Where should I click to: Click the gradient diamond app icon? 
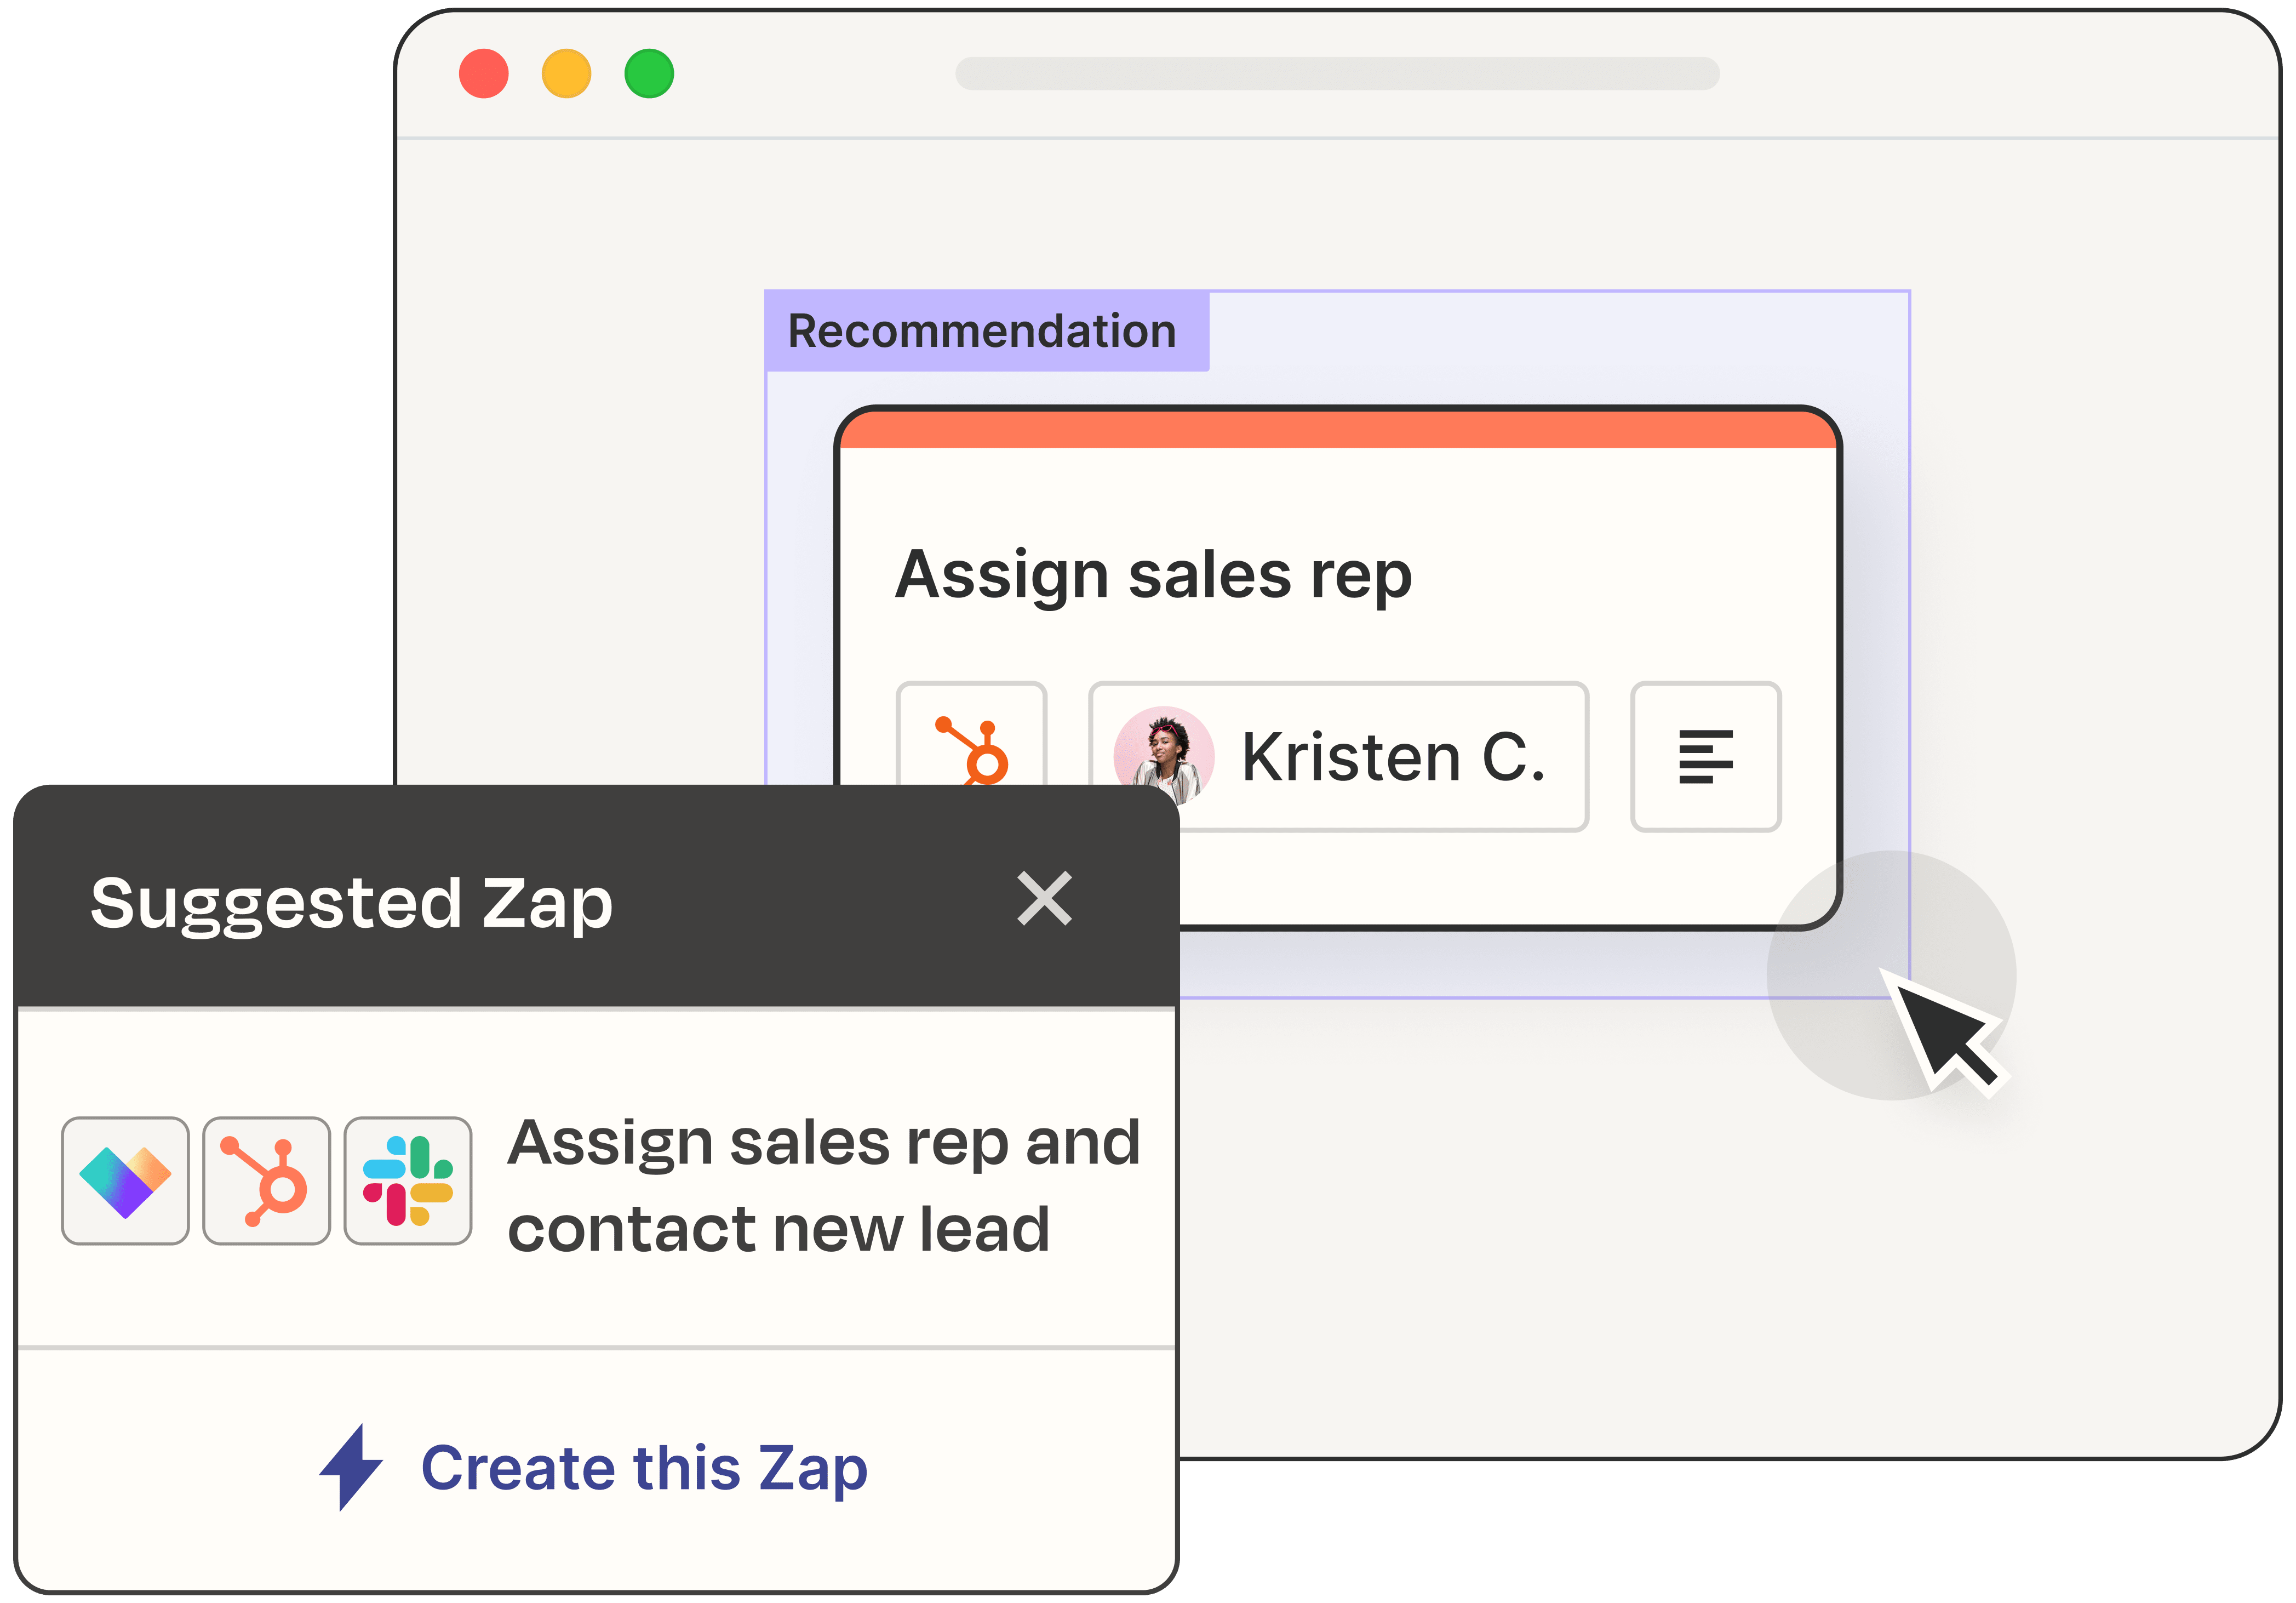pyautogui.click(x=125, y=1180)
